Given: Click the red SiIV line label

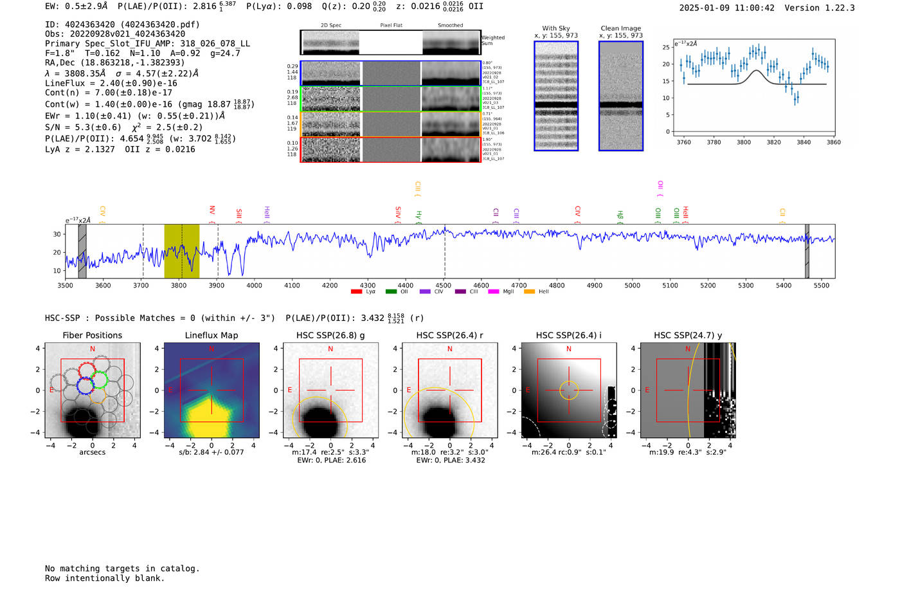Looking at the screenshot, I should (x=398, y=214).
